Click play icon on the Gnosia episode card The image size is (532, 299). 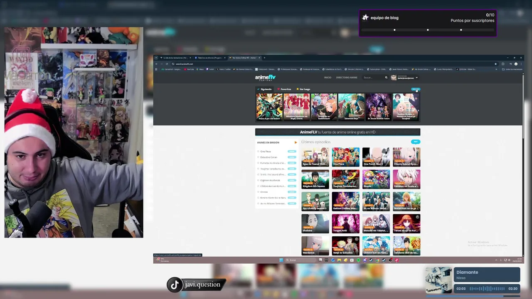(387, 172)
